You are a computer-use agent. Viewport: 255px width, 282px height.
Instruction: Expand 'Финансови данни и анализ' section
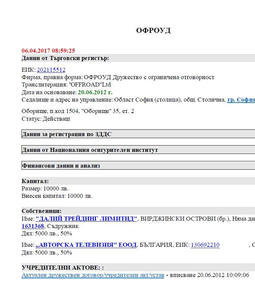click(x=138, y=166)
